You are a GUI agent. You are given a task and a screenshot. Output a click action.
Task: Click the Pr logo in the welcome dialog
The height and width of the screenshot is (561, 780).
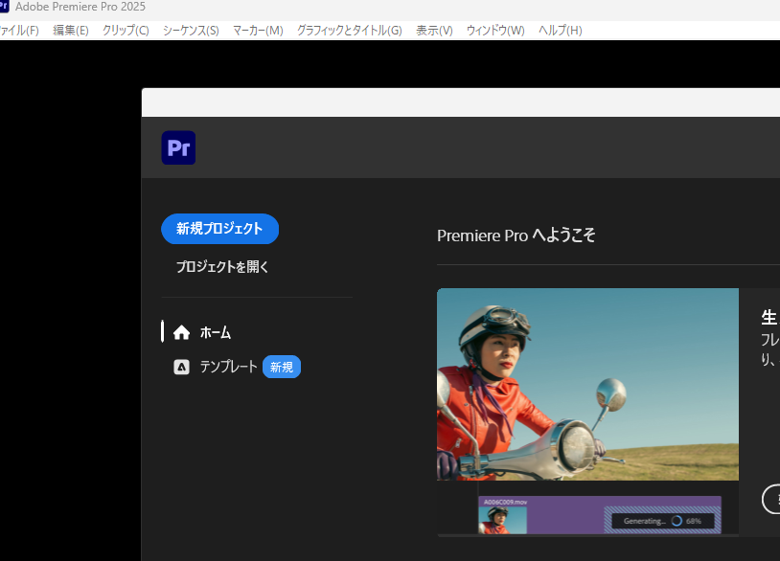[x=178, y=147]
